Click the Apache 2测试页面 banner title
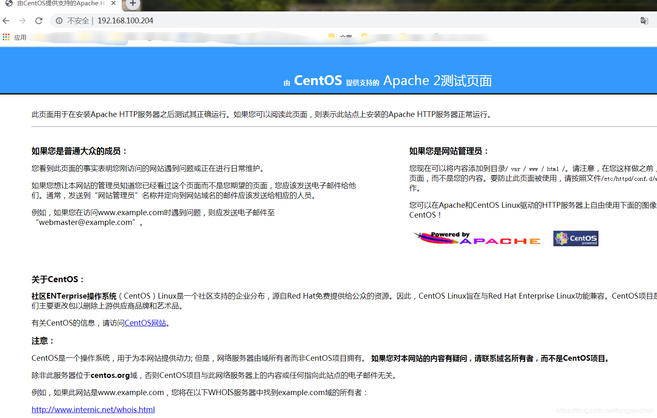Screen dimensions: 657x418 click(x=437, y=81)
